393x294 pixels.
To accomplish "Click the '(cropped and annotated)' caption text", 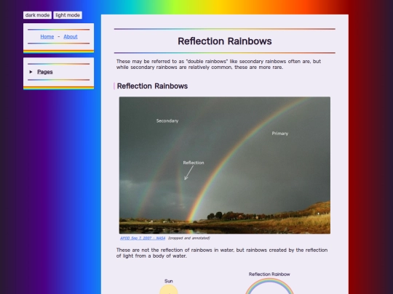I will tap(189, 238).
